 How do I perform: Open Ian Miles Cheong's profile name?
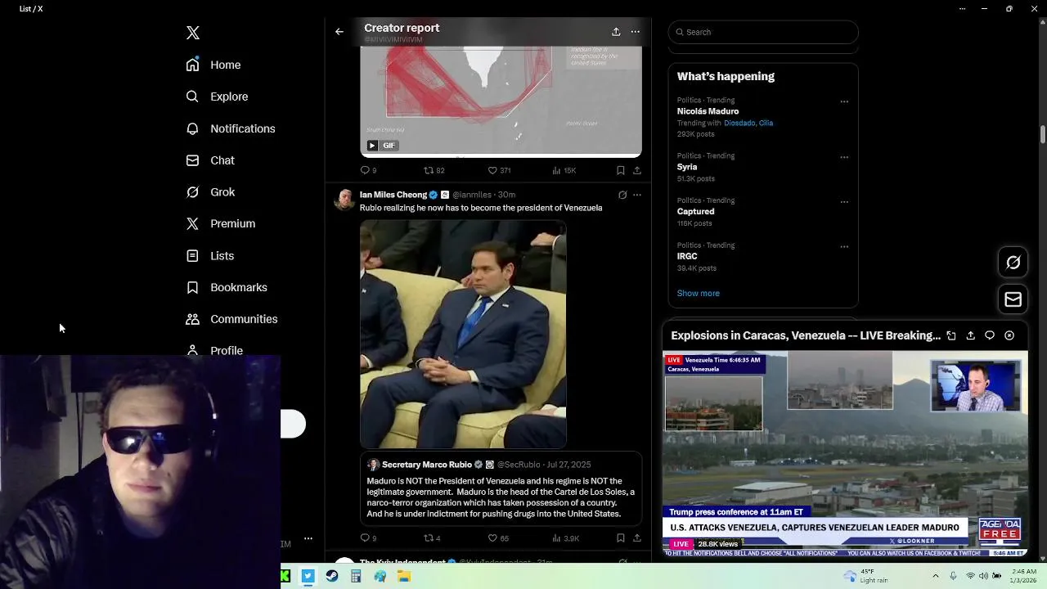393,195
